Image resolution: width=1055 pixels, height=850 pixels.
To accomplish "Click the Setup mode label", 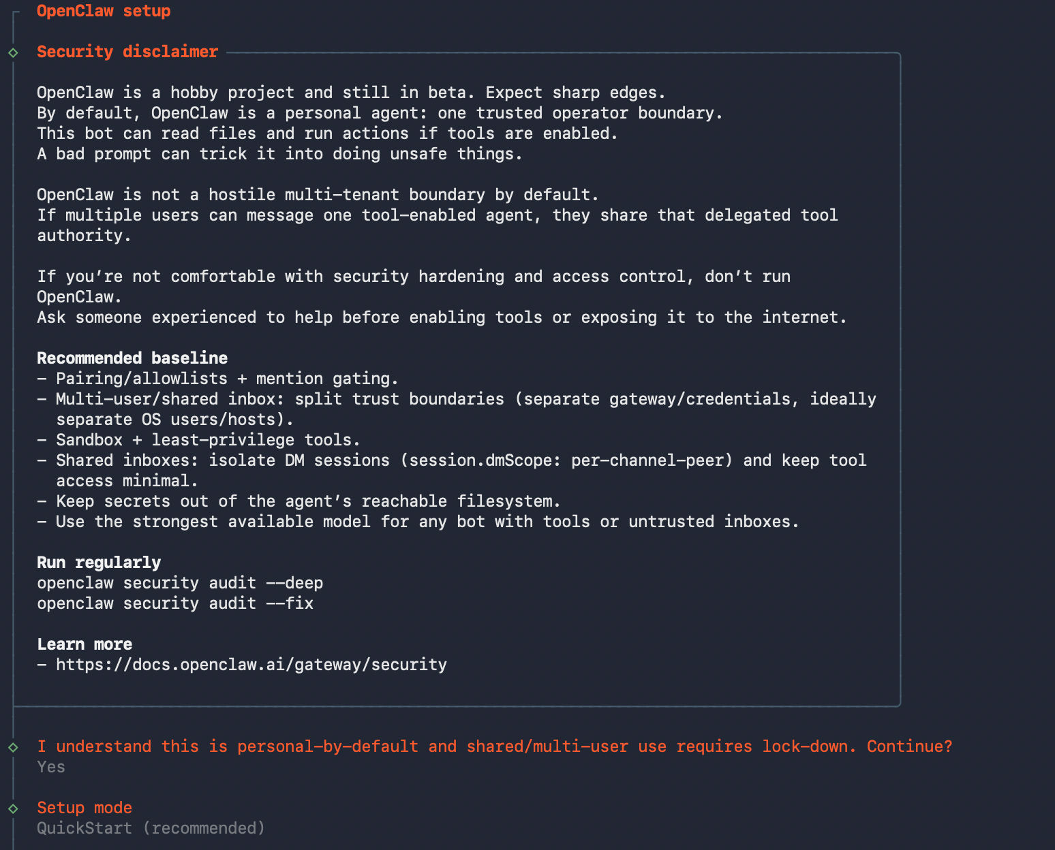I will click(x=85, y=808).
